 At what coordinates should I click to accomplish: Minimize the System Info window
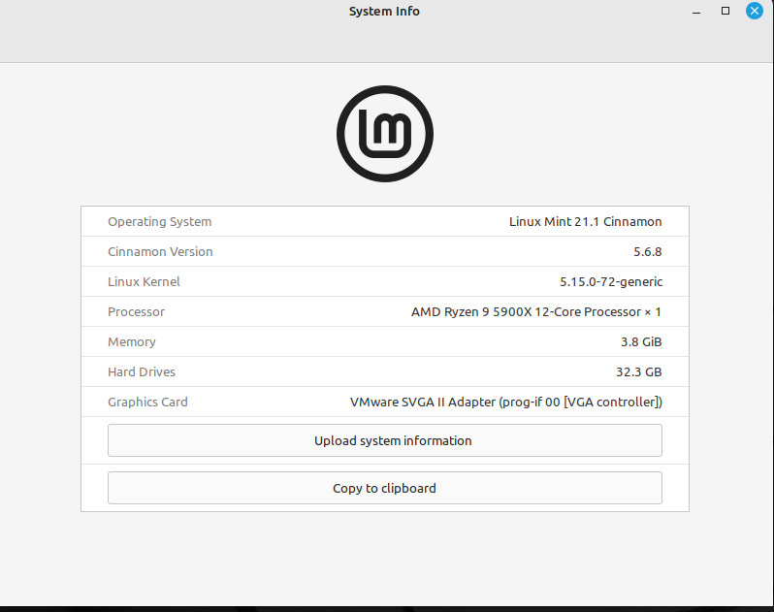(x=696, y=12)
